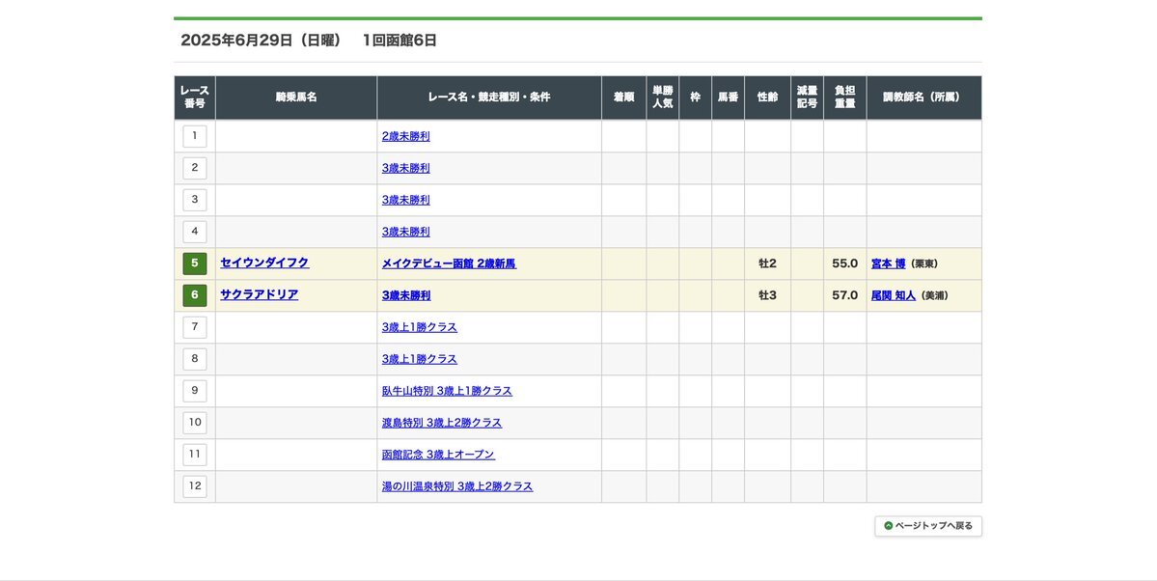The width and height of the screenshot is (1157, 581).
Task: Open 渡島特別 3歳上2勝クラス link
Action: (x=442, y=423)
